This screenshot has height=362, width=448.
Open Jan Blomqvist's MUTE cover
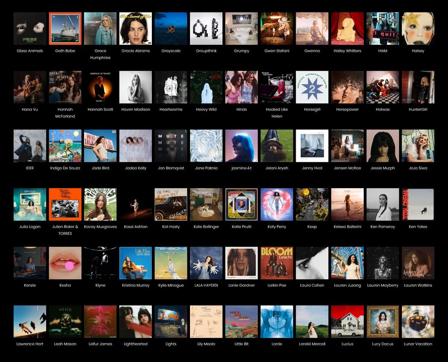tap(171, 146)
